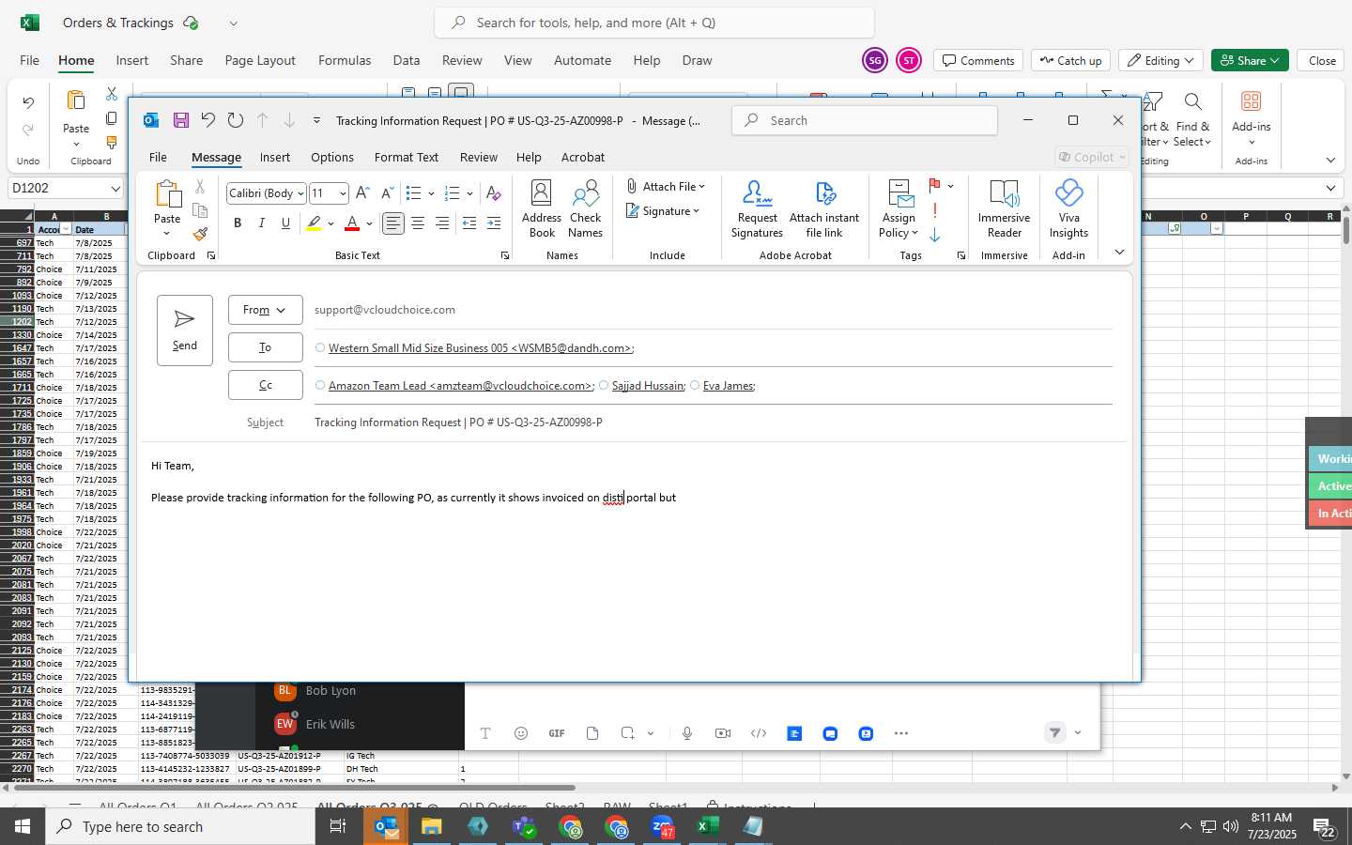Click Request Signatures in Adobe Acrobat group
1352x845 pixels.
[757, 208]
